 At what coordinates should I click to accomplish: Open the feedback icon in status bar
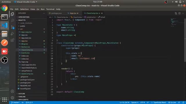(x=179, y=103)
